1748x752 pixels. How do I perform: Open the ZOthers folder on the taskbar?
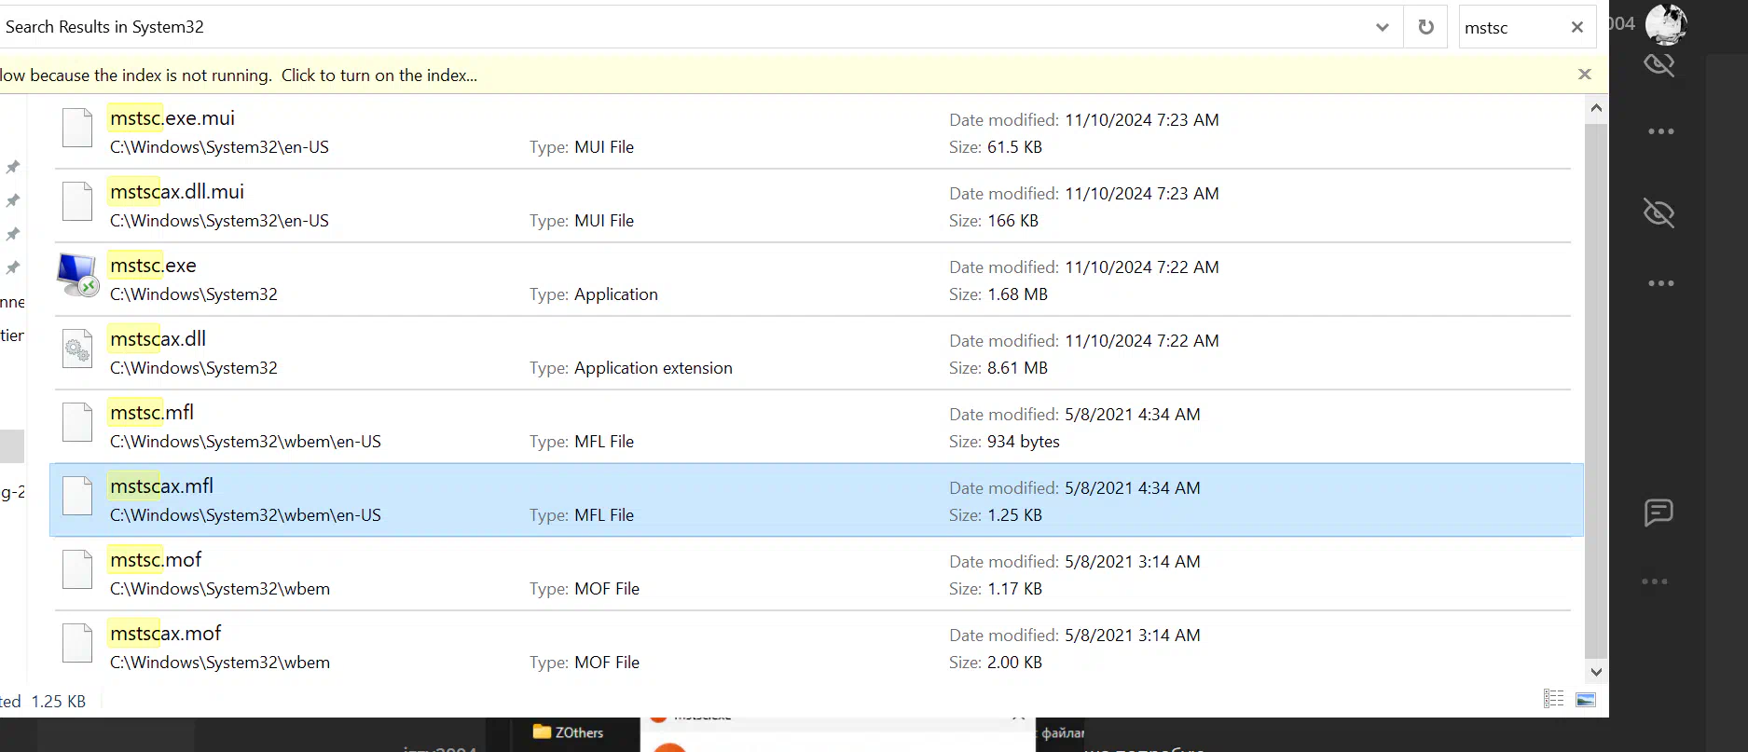pyautogui.click(x=568, y=732)
